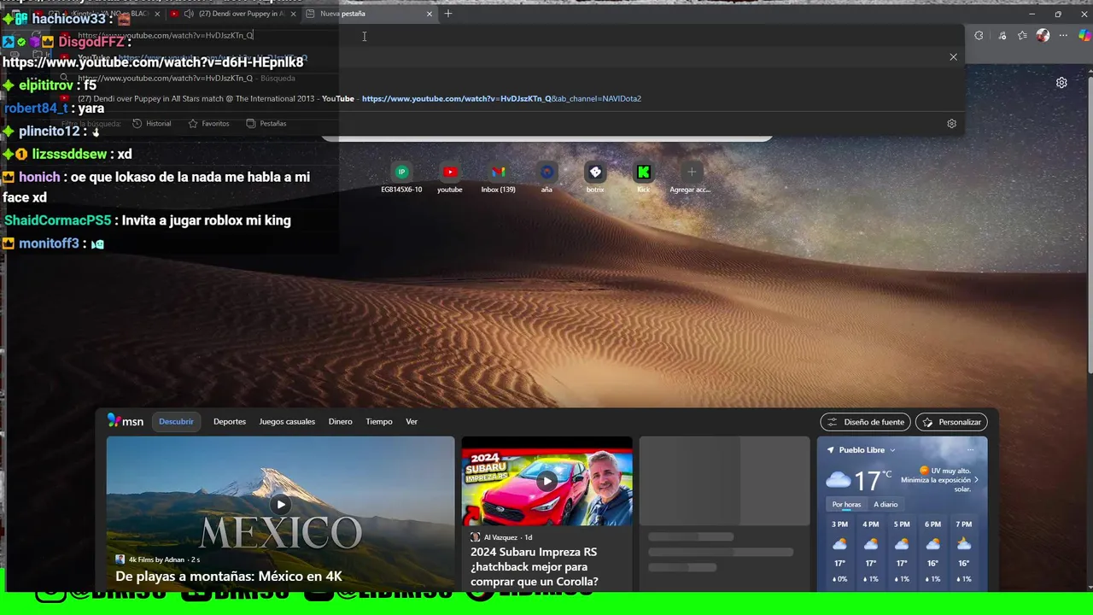Expand the UV muy alto alert arrow
The width and height of the screenshot is (1093, 615).
pos(976,480)
